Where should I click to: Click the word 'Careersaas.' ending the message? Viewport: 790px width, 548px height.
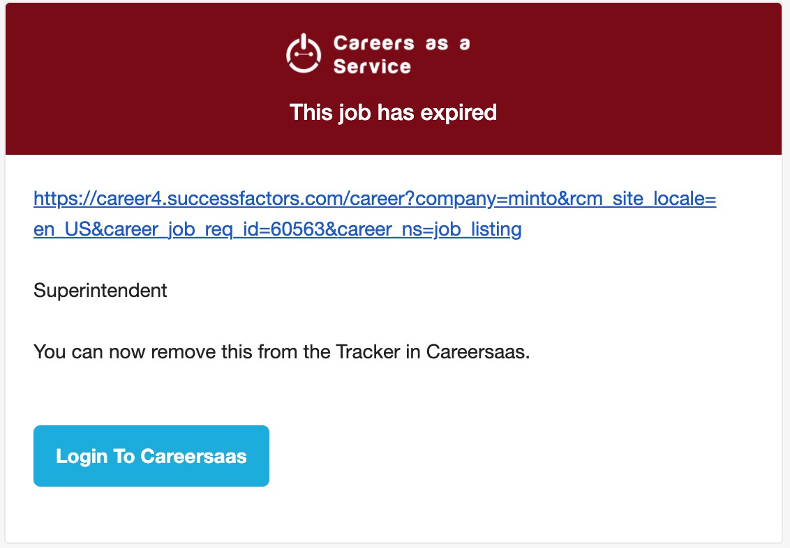(478, 352)
